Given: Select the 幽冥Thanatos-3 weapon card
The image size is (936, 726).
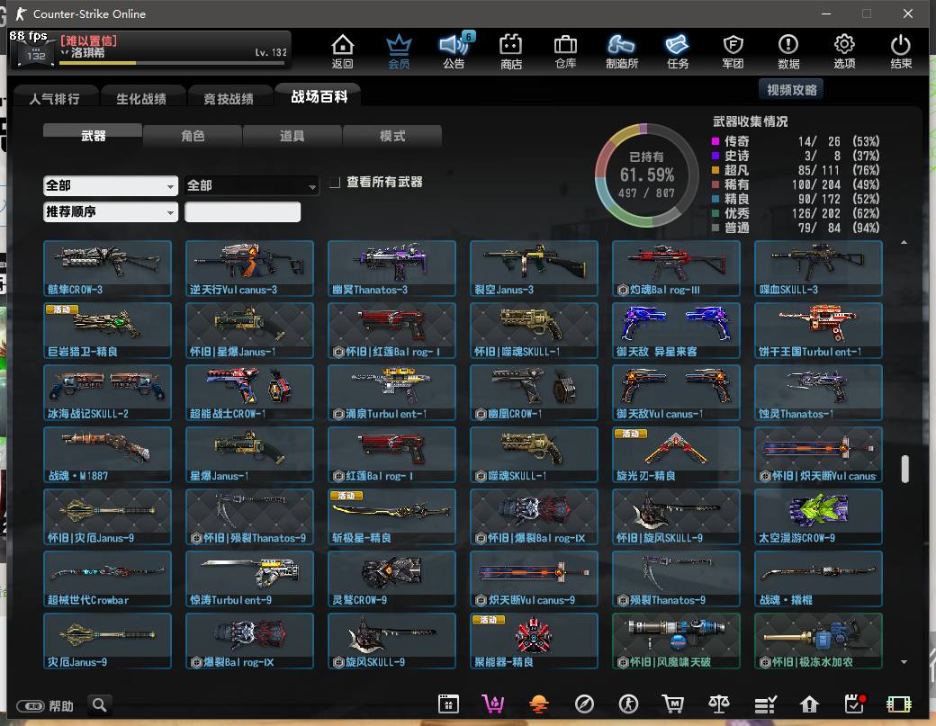Looking at the screenshot, I should [x=391, y=268].
